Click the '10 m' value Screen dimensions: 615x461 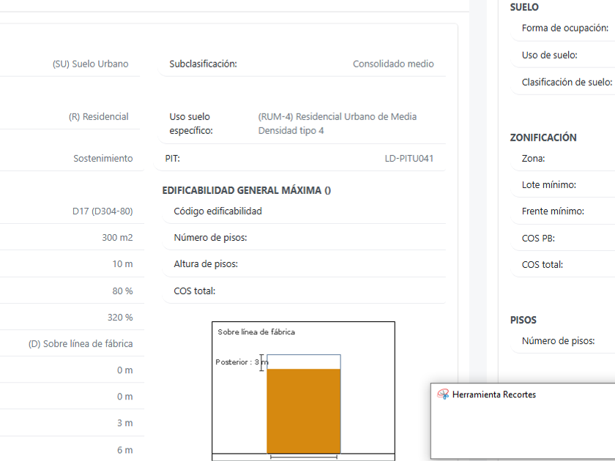tap(122, 264)
